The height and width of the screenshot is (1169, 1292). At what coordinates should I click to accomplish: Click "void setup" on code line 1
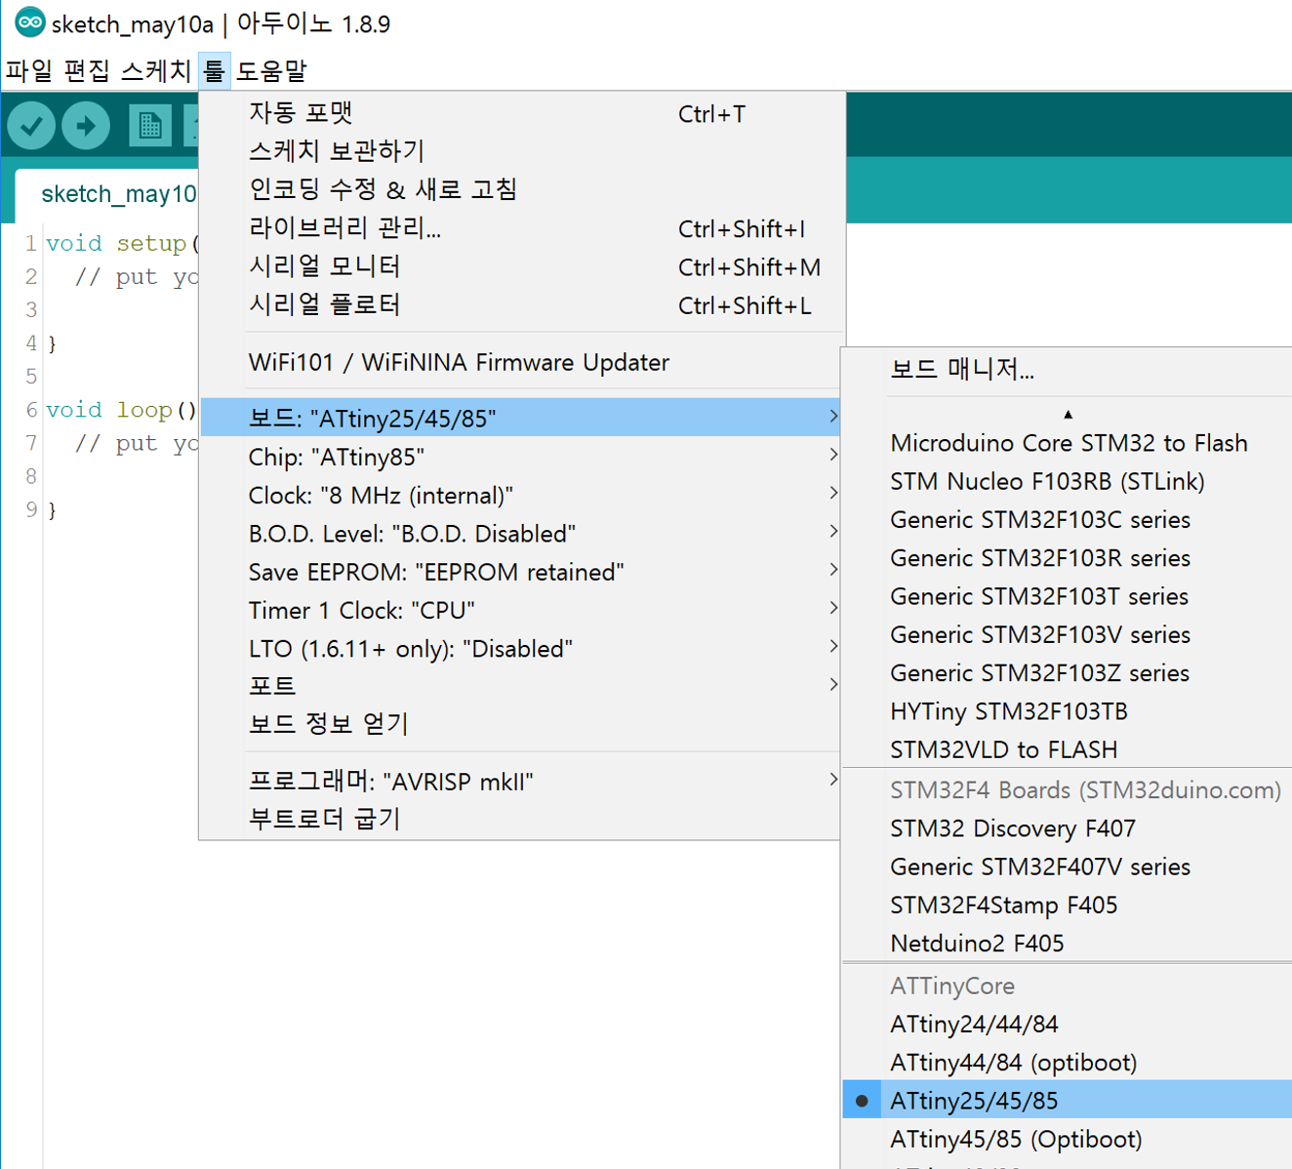[116, 243]
